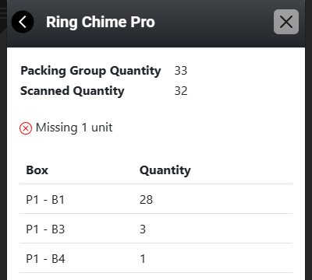
Task: Select the P1 - B1 box row
Action: pyautogui.click(x=156, y=199)
